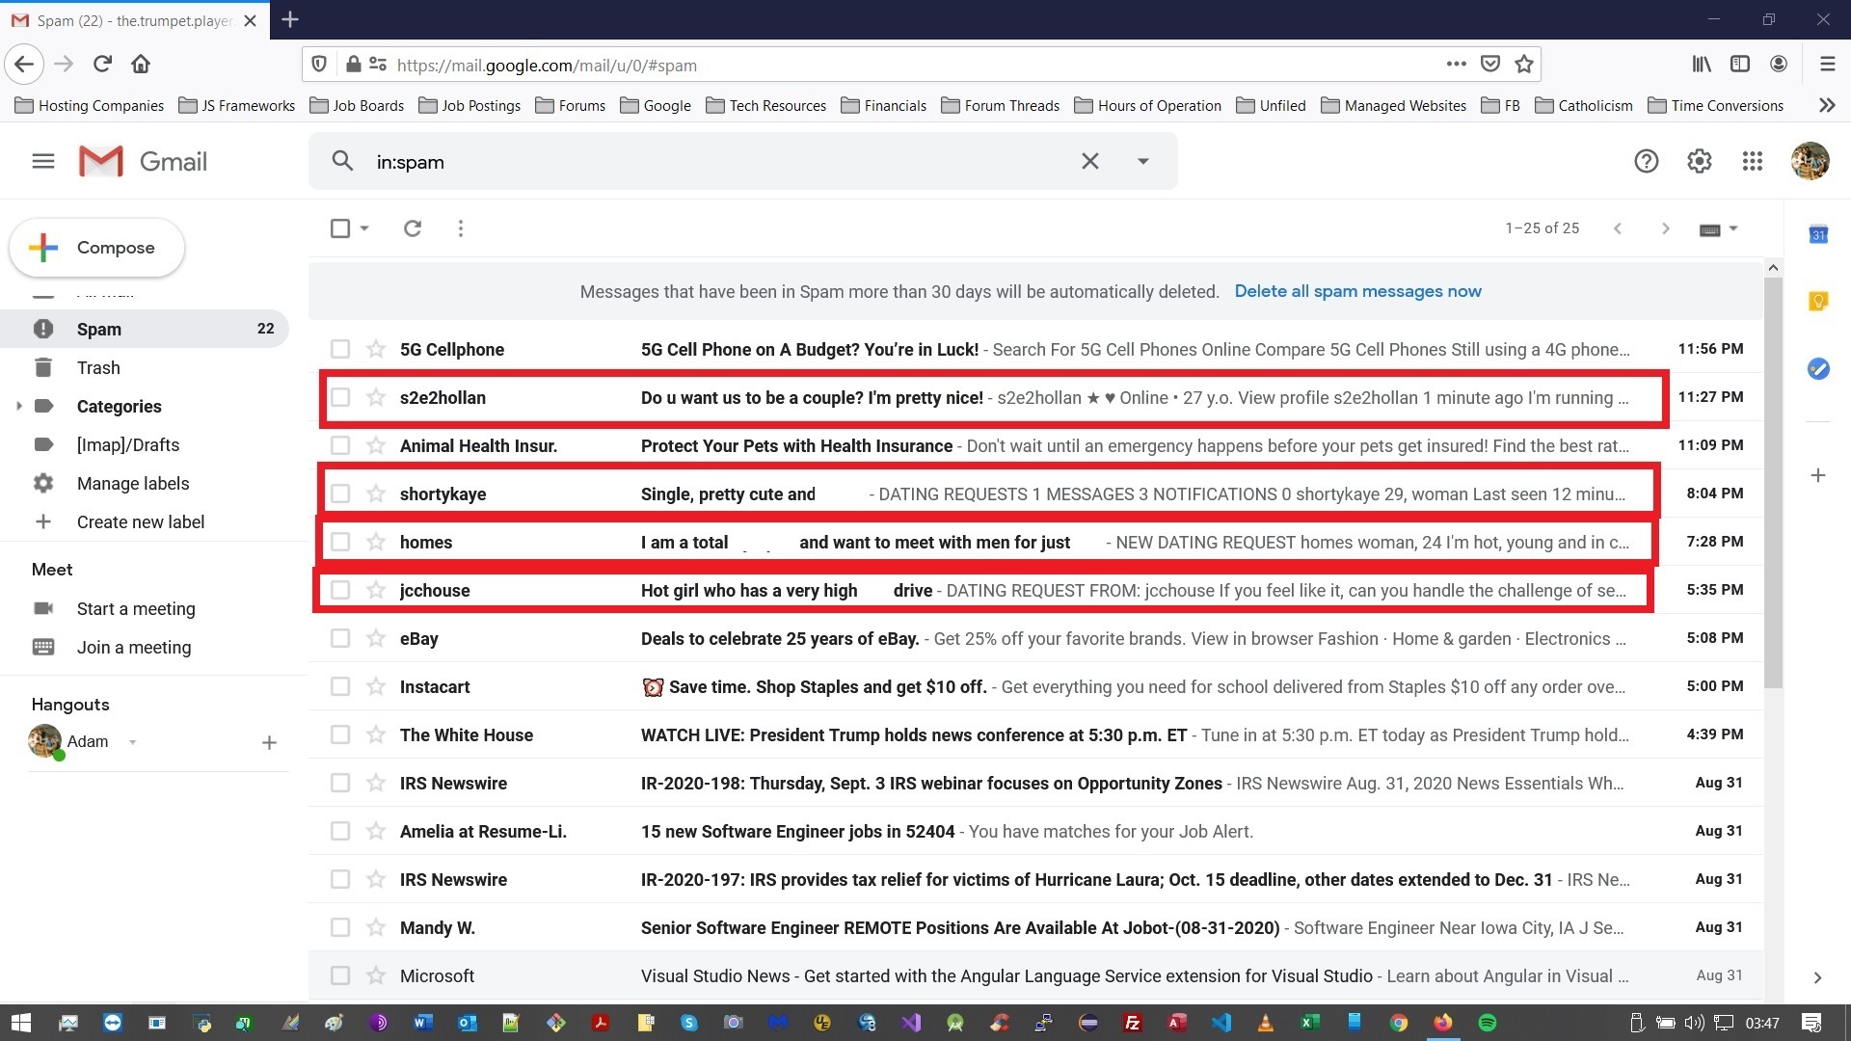Open Manage labels
This screenshot has height=1041, width=1851.
[133, 483]
